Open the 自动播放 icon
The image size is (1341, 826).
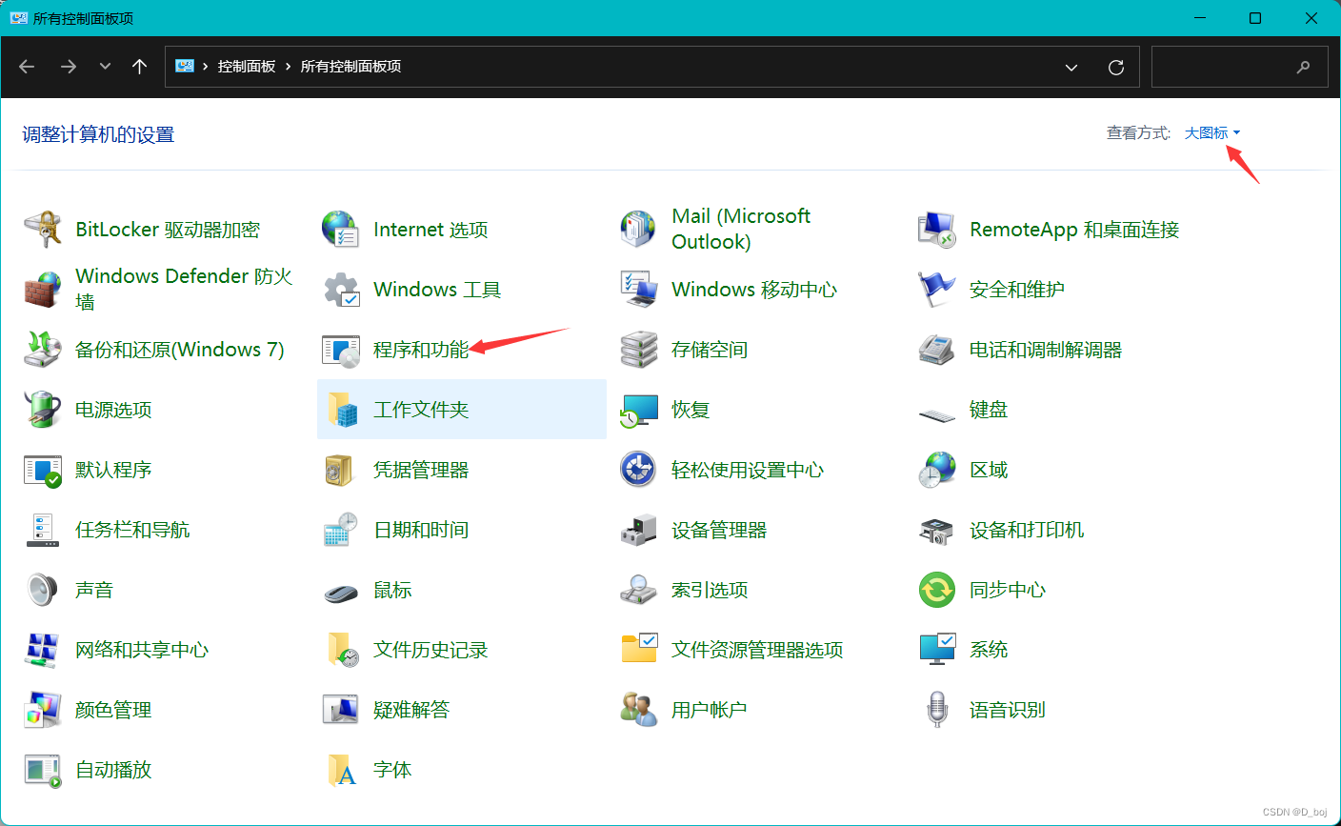[42, 770]
